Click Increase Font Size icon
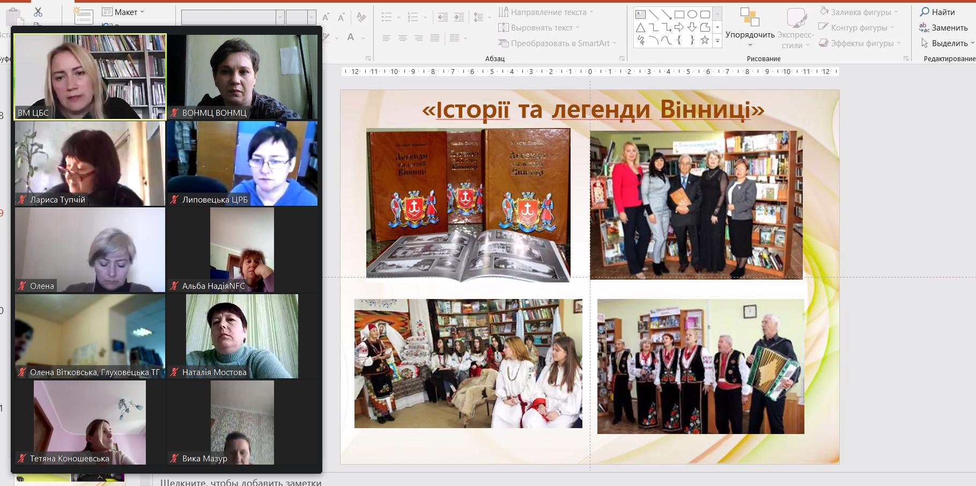Image resolution: width=976 pixels, height=486 pixels. click(x=326, y=17)
